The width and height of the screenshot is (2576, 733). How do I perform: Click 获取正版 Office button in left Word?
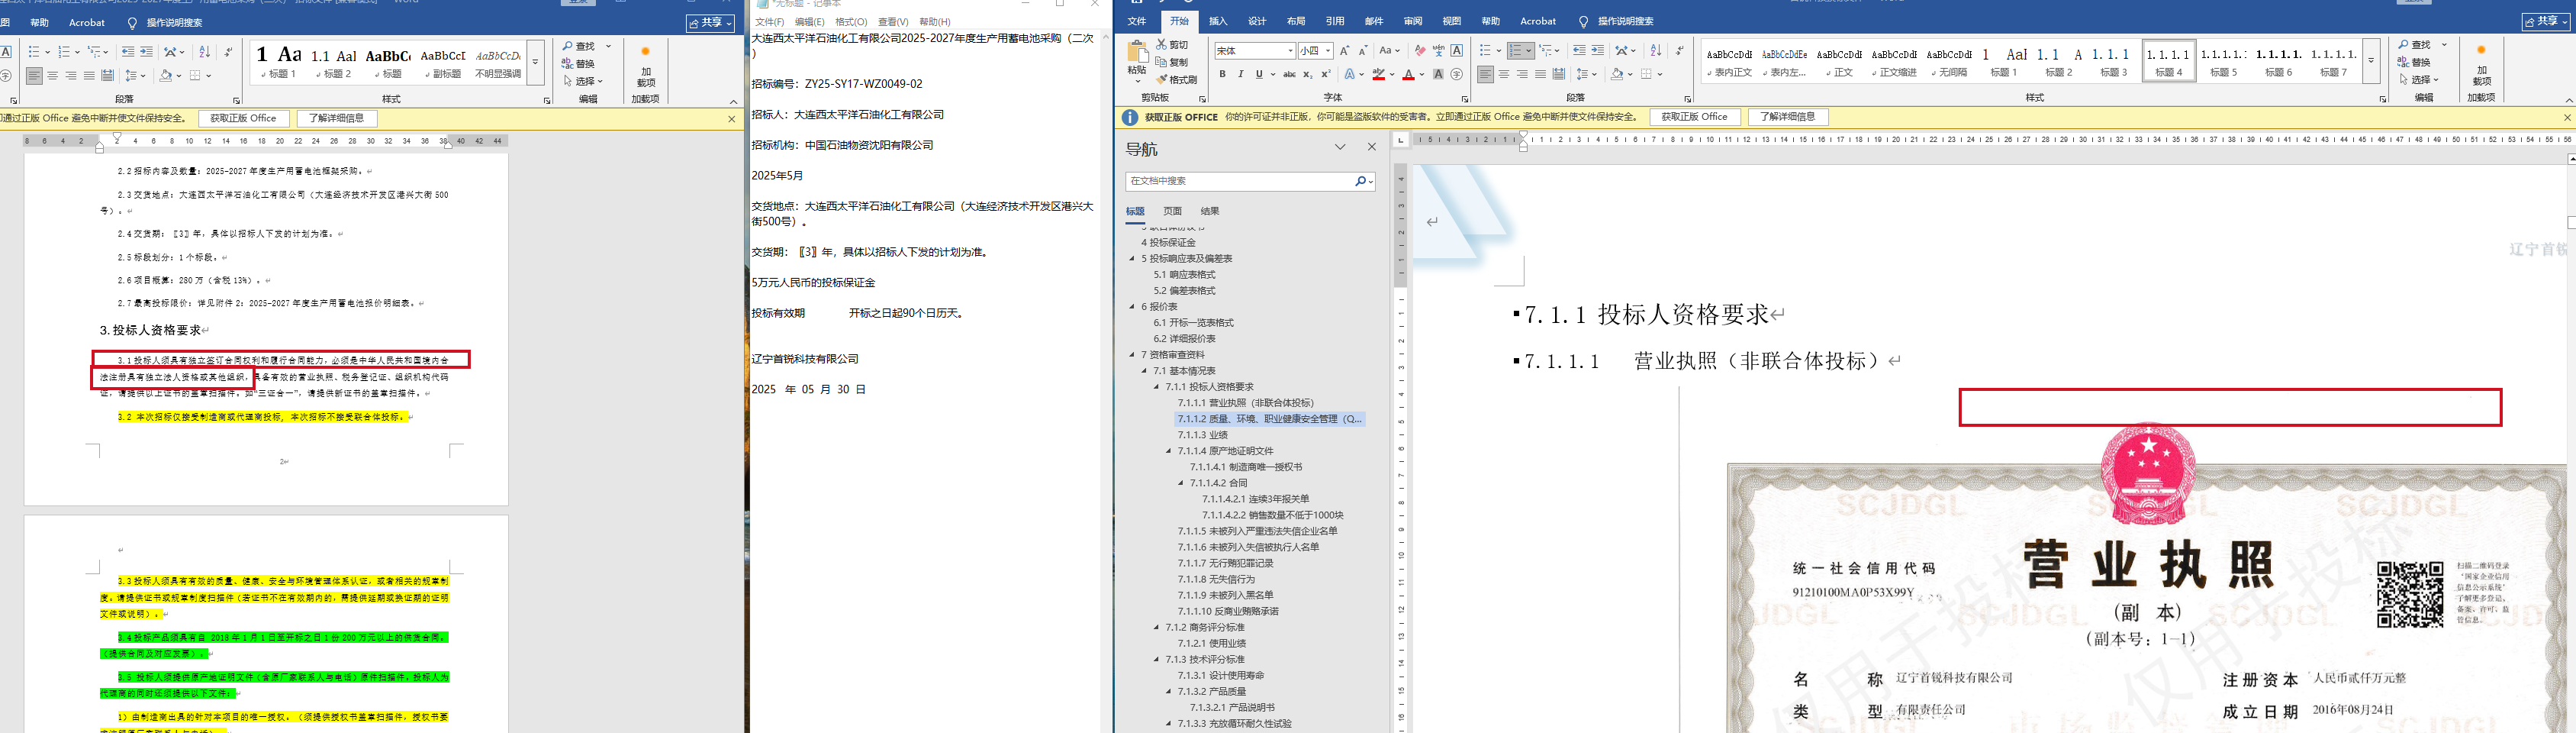243,118
